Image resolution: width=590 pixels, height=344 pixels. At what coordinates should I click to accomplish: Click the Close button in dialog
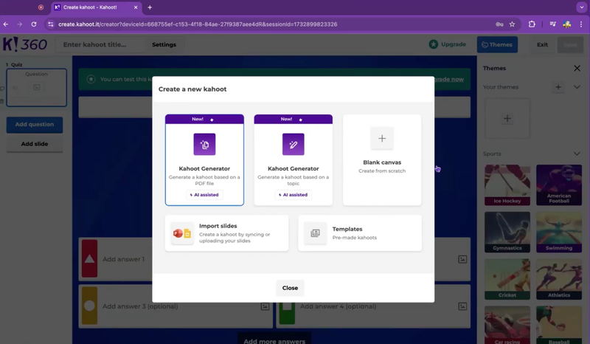coord(290,288)
